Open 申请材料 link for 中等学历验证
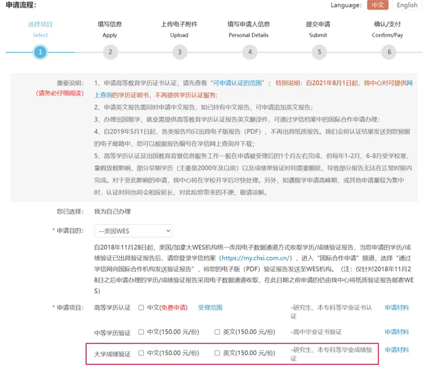This screenshot has width=427, height=367. click(x=397, y=332)
